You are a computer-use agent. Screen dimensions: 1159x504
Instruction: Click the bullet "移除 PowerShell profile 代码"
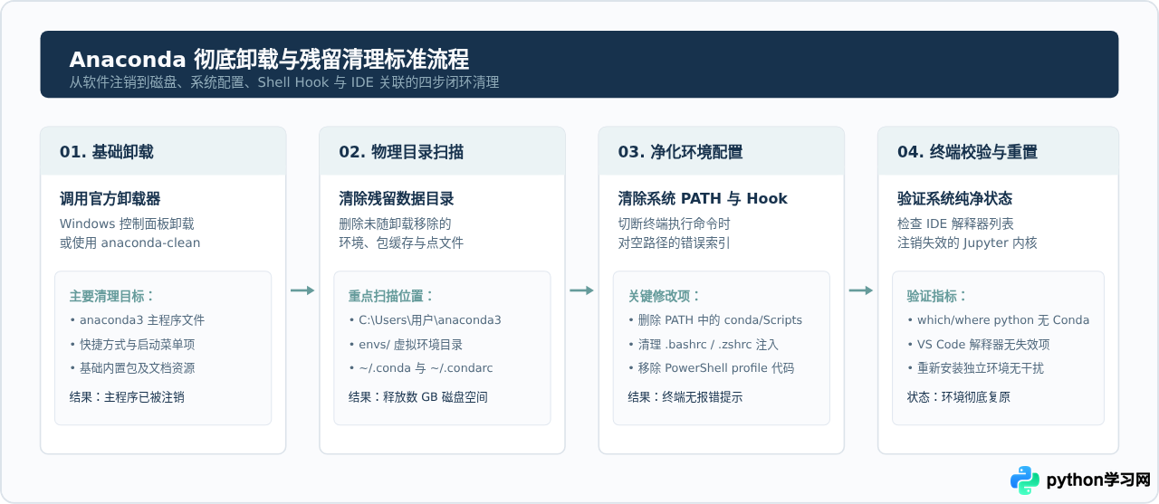(711, 368)
